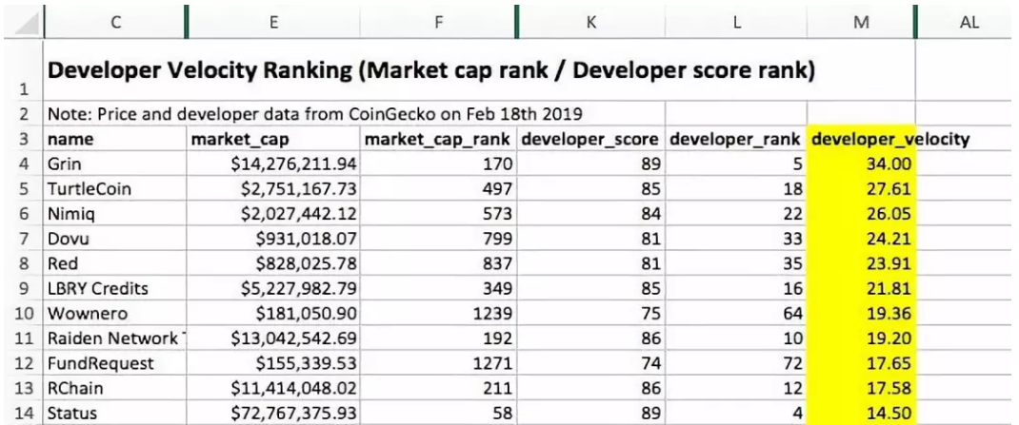Click market cap $2,027,442.12

tap(273, 214)
